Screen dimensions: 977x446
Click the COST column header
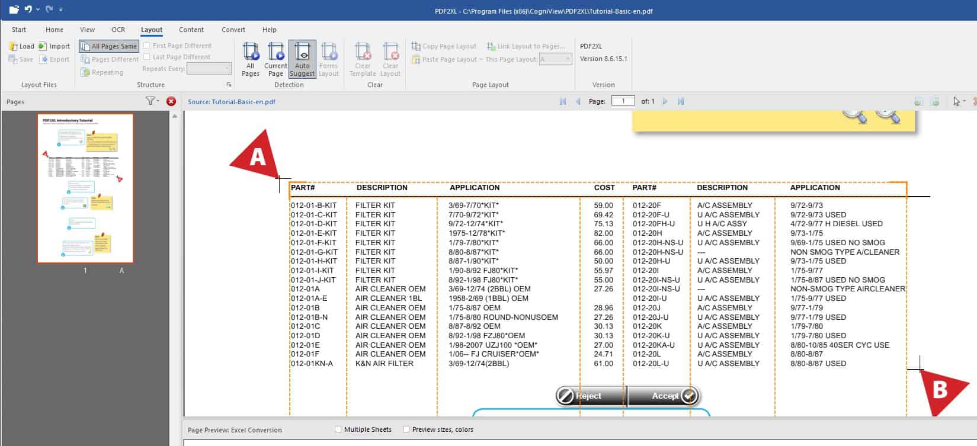(x=604, y=188)
